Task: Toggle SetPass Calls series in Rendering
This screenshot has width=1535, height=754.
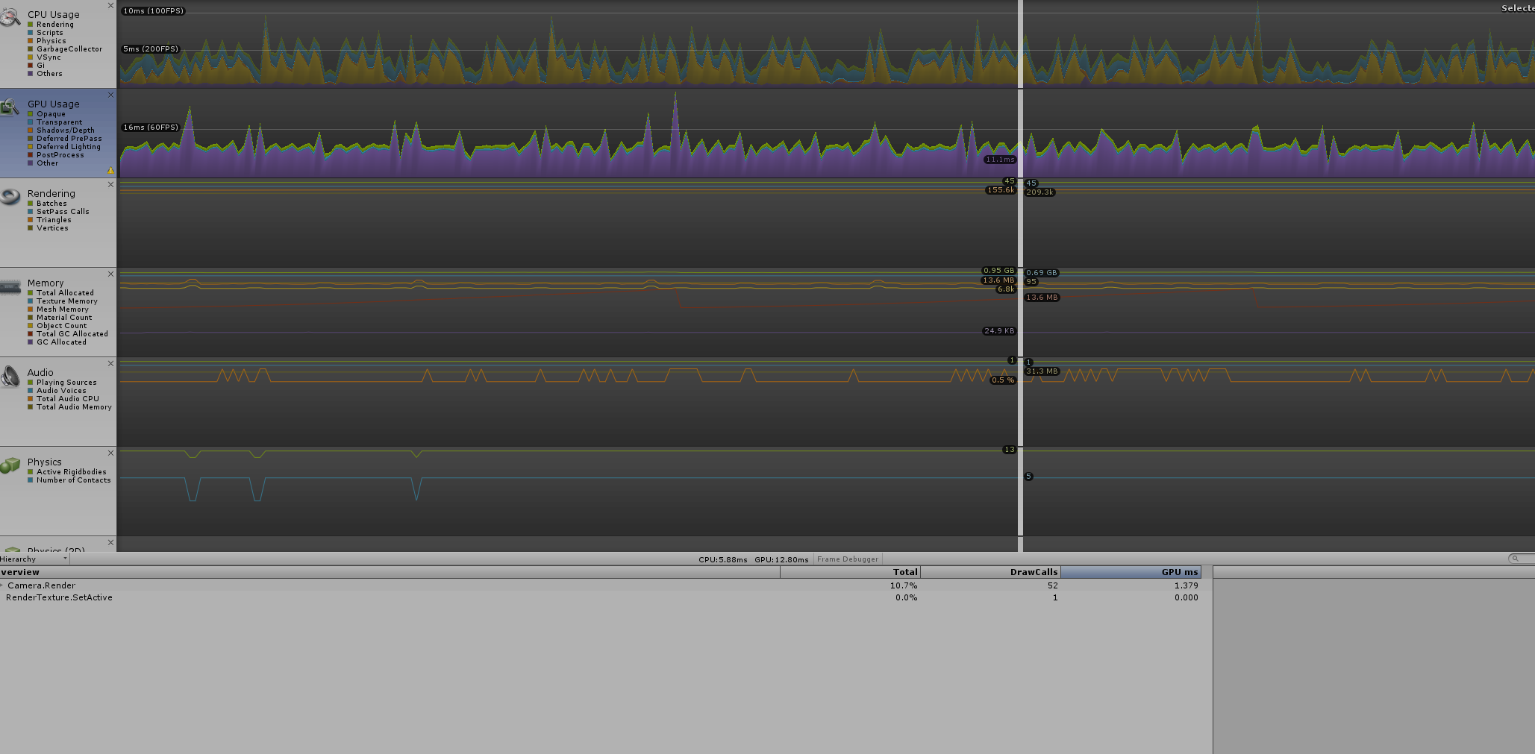Action: click(58, 212)
